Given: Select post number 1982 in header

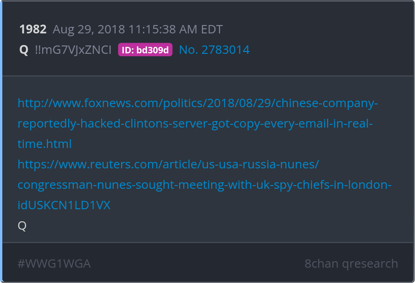Looking at the screenshot, I should 33,29.
